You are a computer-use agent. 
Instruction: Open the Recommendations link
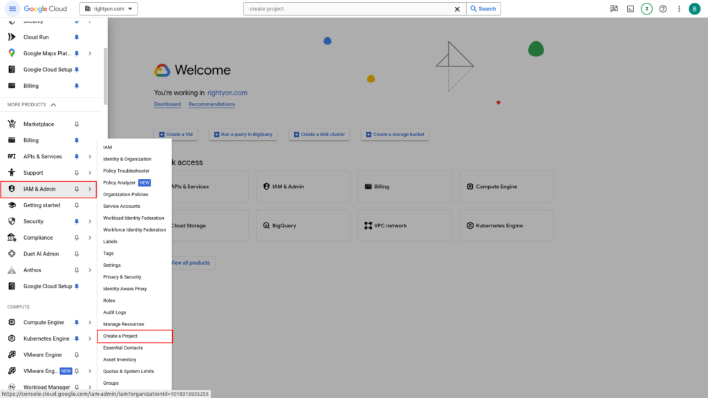(212, 104)
